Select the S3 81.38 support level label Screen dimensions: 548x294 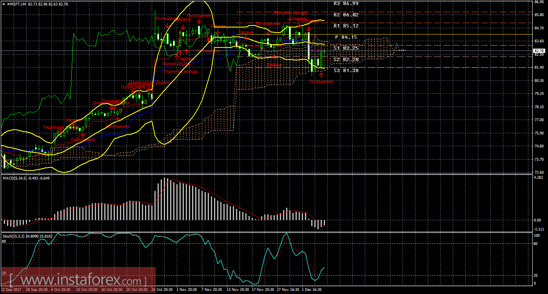[346, 70]
